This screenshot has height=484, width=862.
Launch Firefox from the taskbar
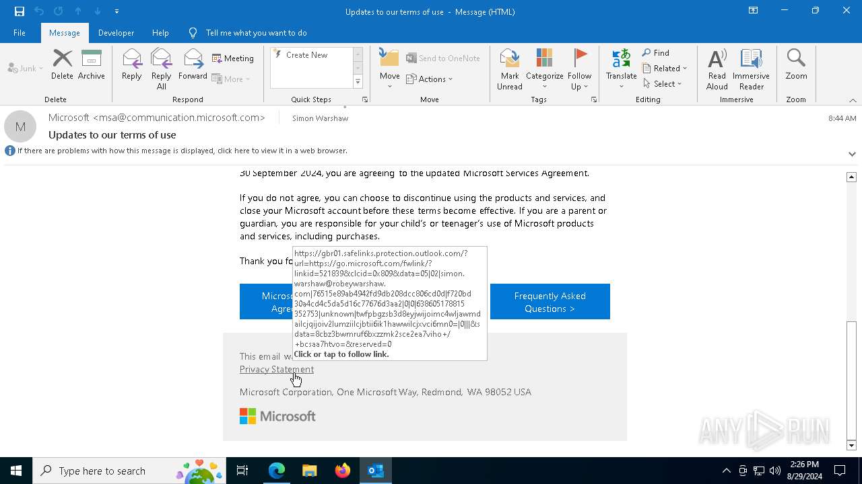tap(342, 471)
